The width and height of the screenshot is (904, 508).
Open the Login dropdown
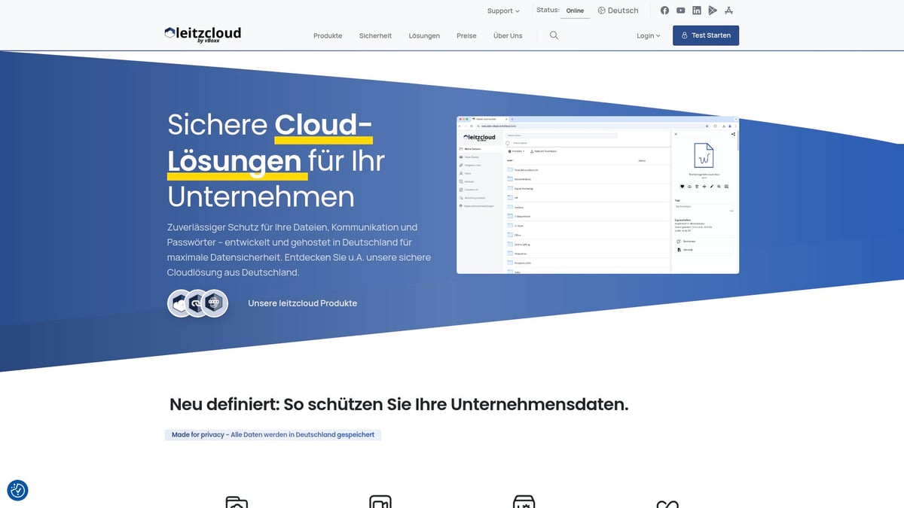(648, 35)
